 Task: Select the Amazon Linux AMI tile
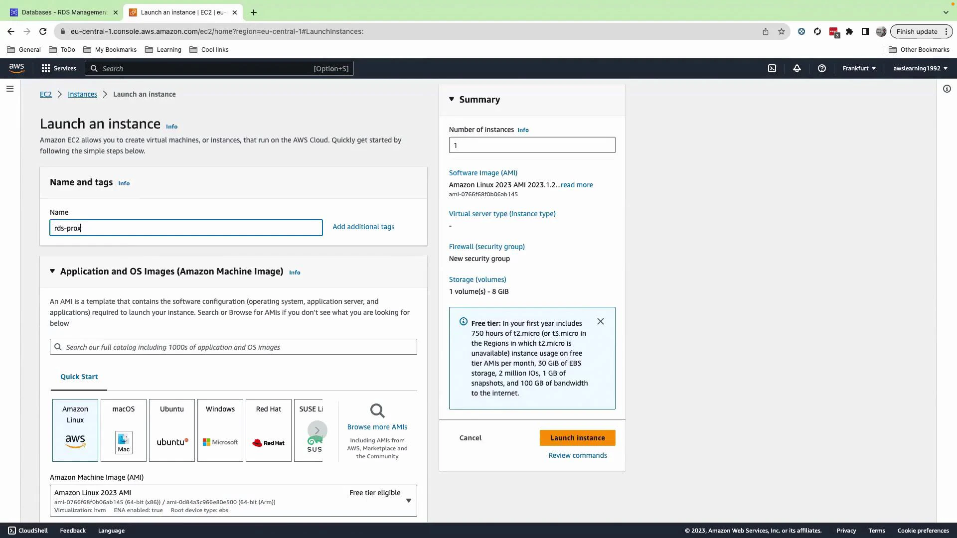coord(75,430)
